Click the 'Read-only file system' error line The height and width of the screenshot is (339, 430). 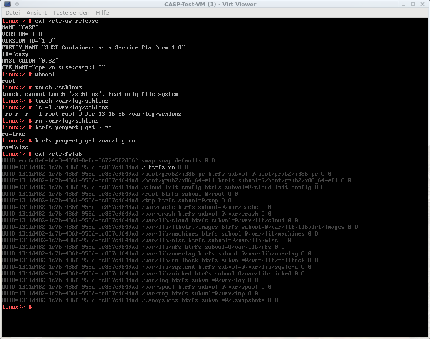pyautogui.click(x=90, y=94)
